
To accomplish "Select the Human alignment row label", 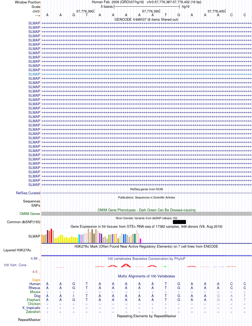I will [x=35, y=284].
